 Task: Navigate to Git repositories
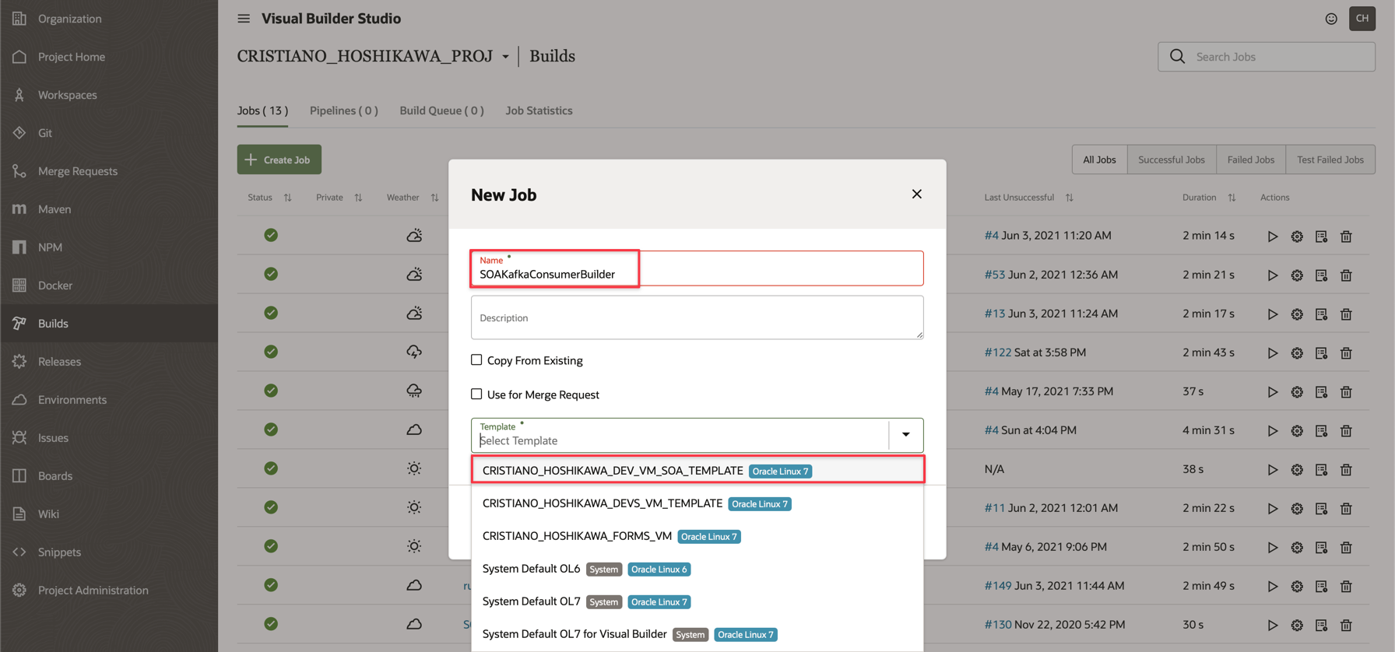(109, 133)
